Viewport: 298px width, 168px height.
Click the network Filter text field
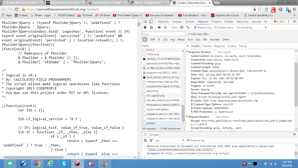(163, 34)
